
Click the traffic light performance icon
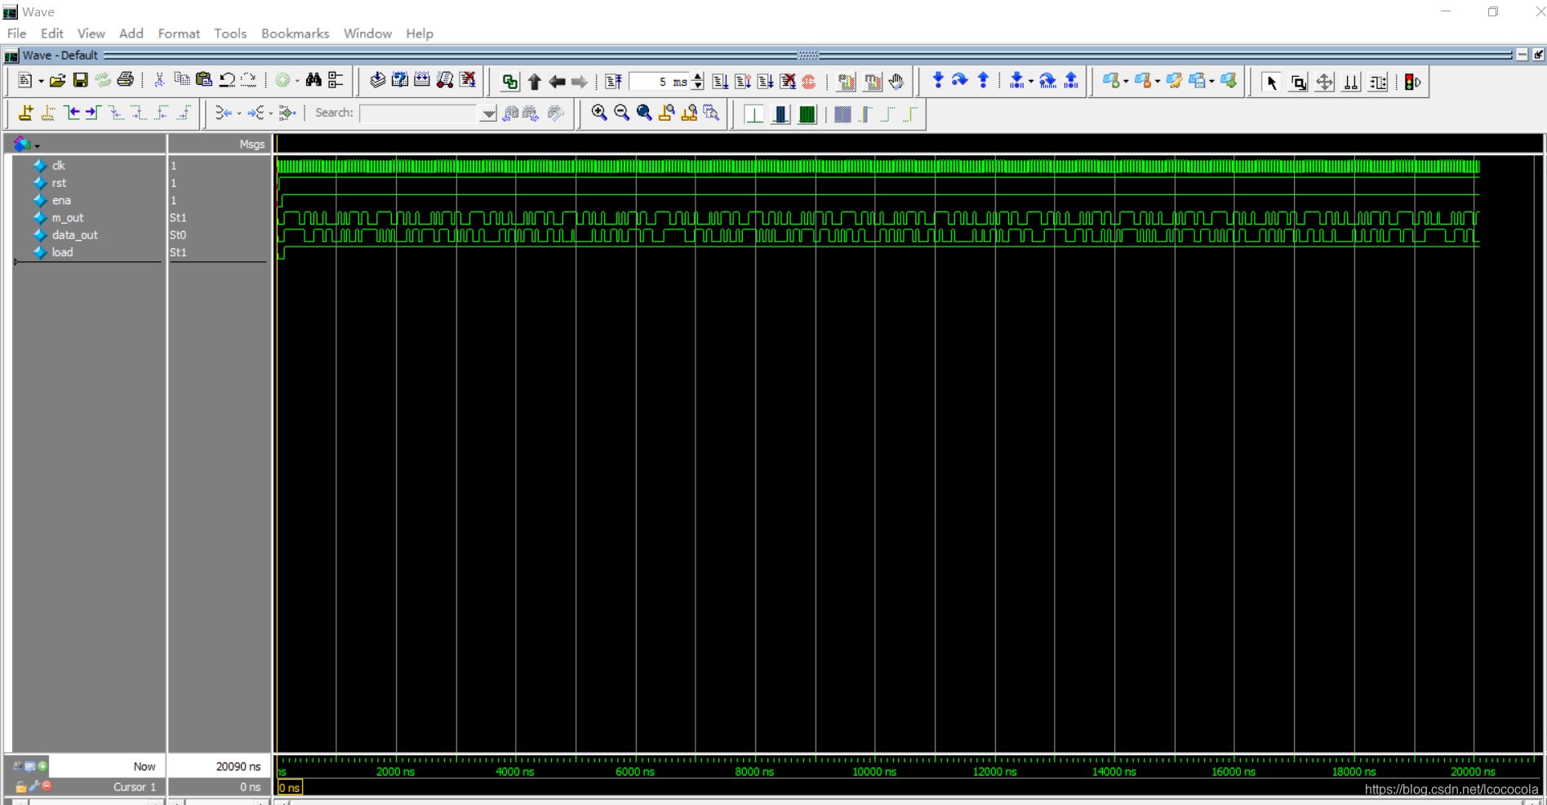[1412, 82]
